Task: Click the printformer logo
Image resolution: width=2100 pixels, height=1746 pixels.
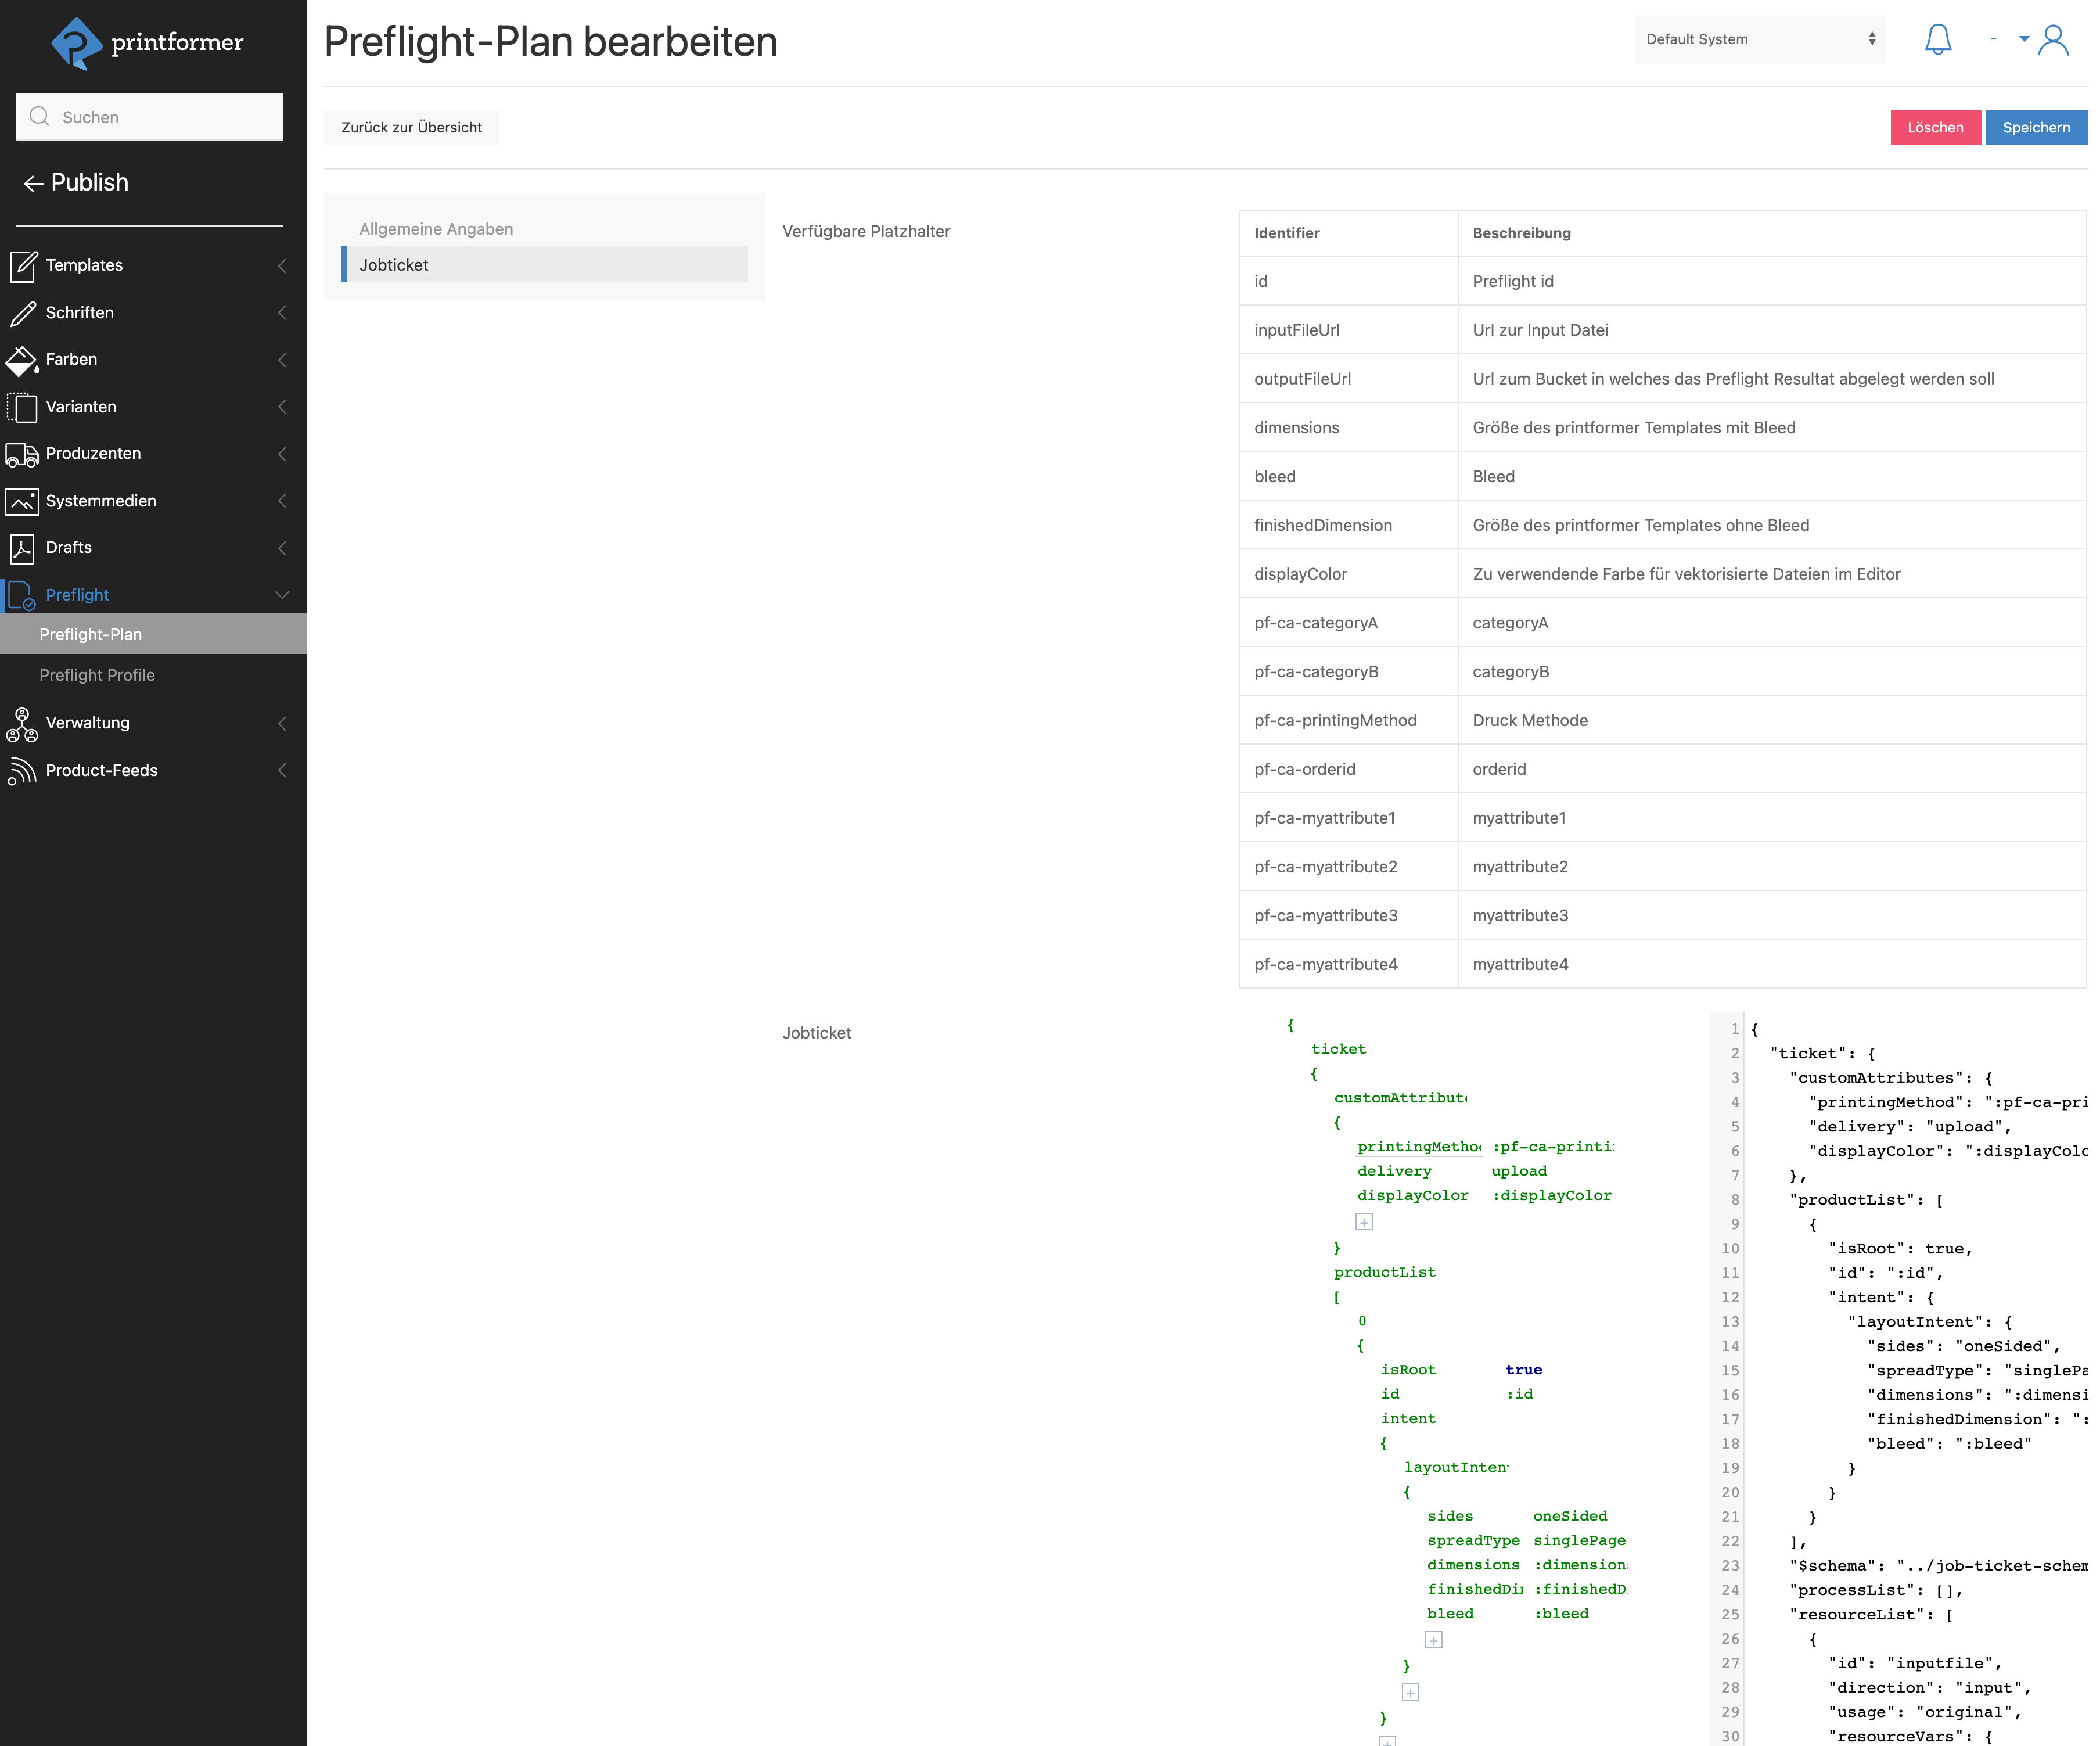Action: 148,43
